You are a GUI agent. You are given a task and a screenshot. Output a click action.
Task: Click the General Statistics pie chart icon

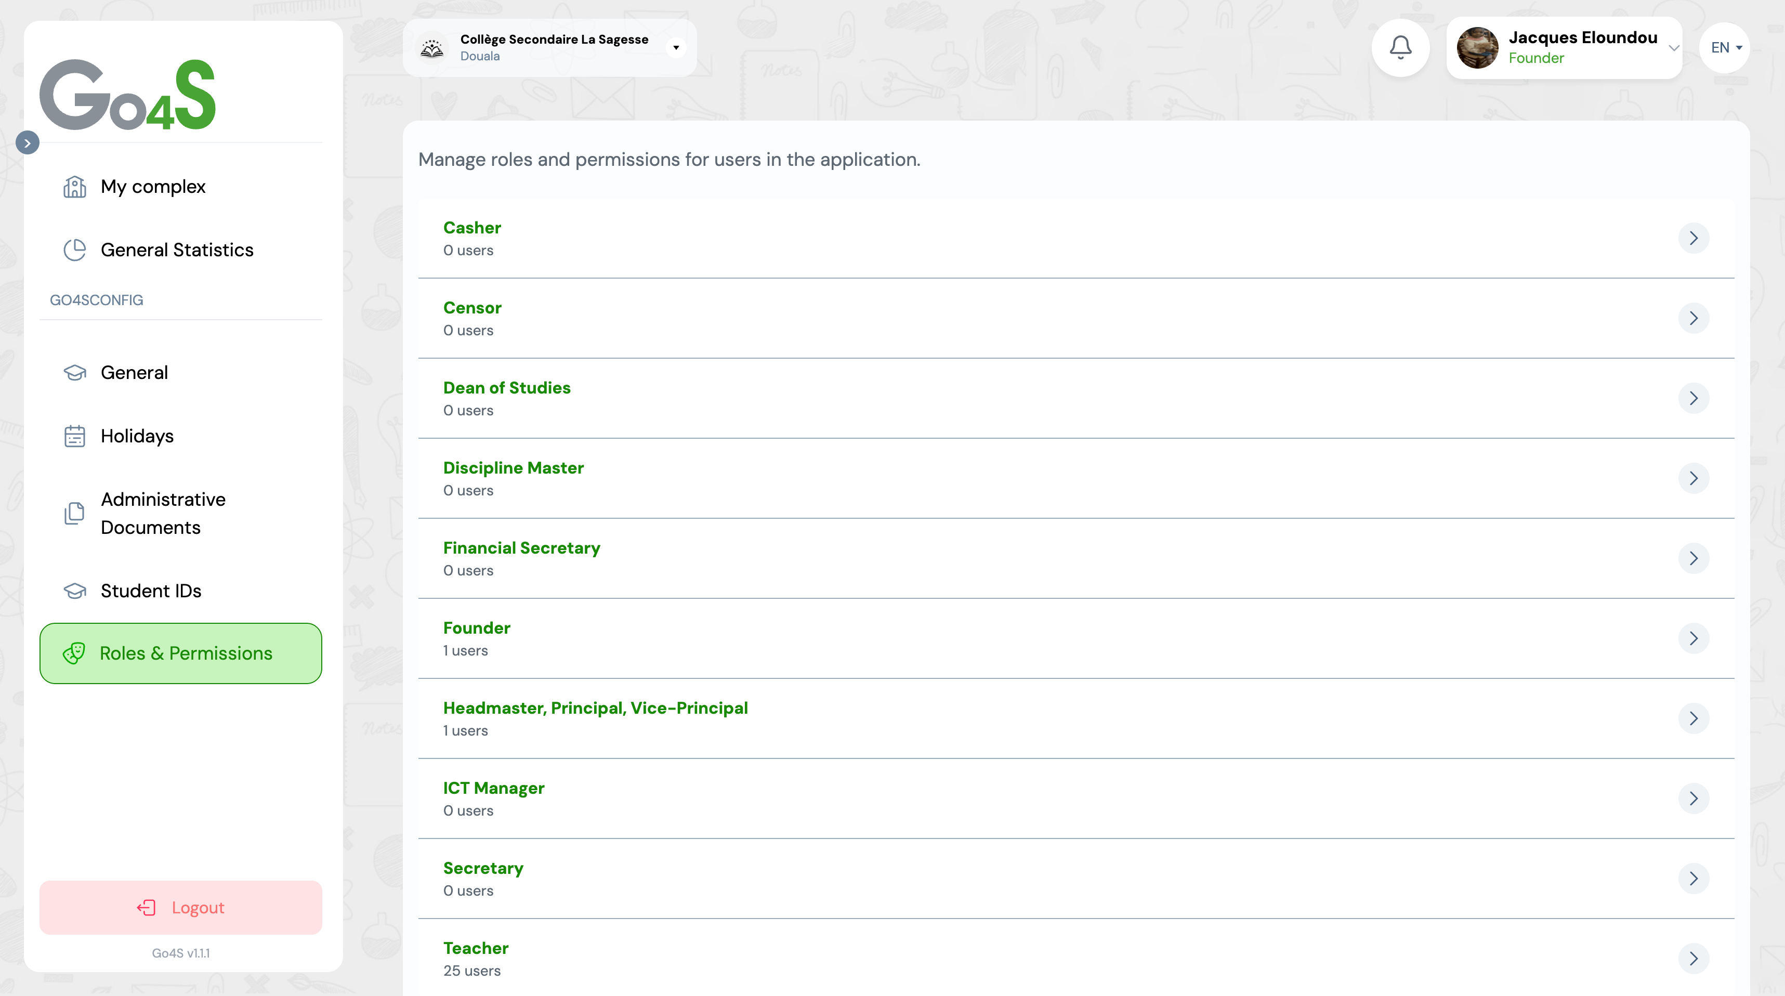(x=75, y=250)
